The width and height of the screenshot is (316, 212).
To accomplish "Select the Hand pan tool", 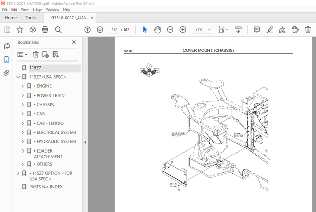I will coord(157,30).
